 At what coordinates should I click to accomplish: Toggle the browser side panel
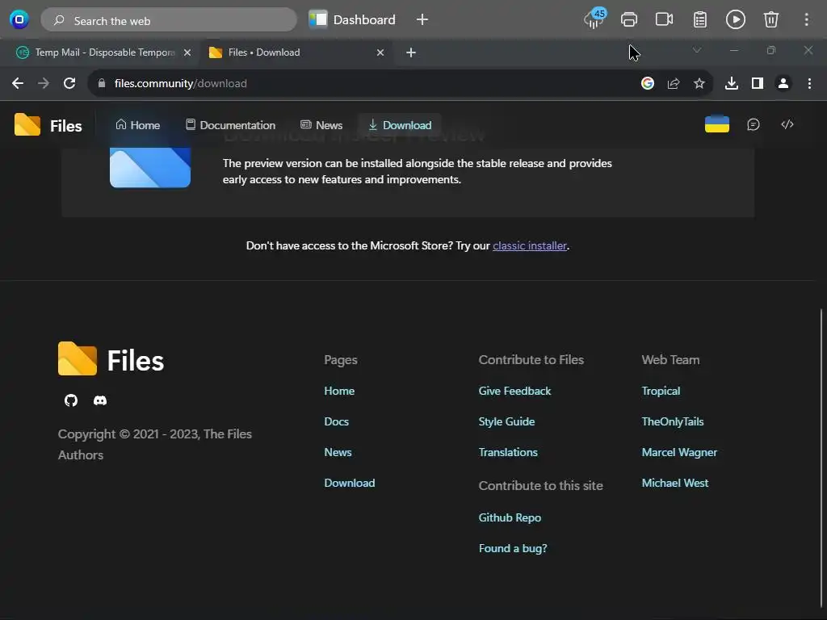[758, 83]
